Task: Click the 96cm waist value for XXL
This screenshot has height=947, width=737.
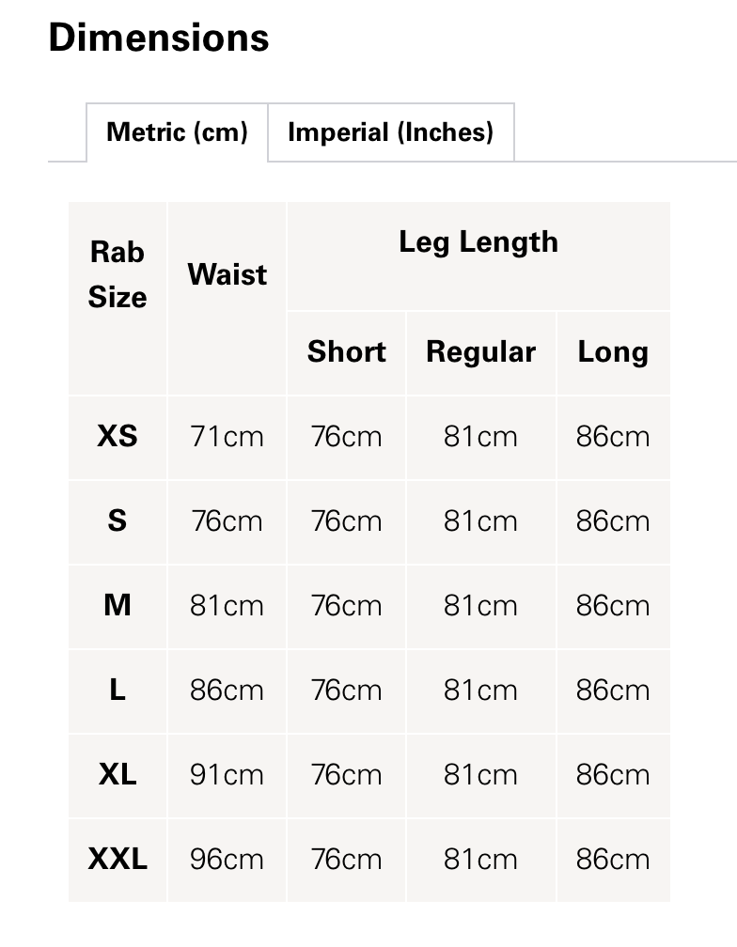Action: 227,860
